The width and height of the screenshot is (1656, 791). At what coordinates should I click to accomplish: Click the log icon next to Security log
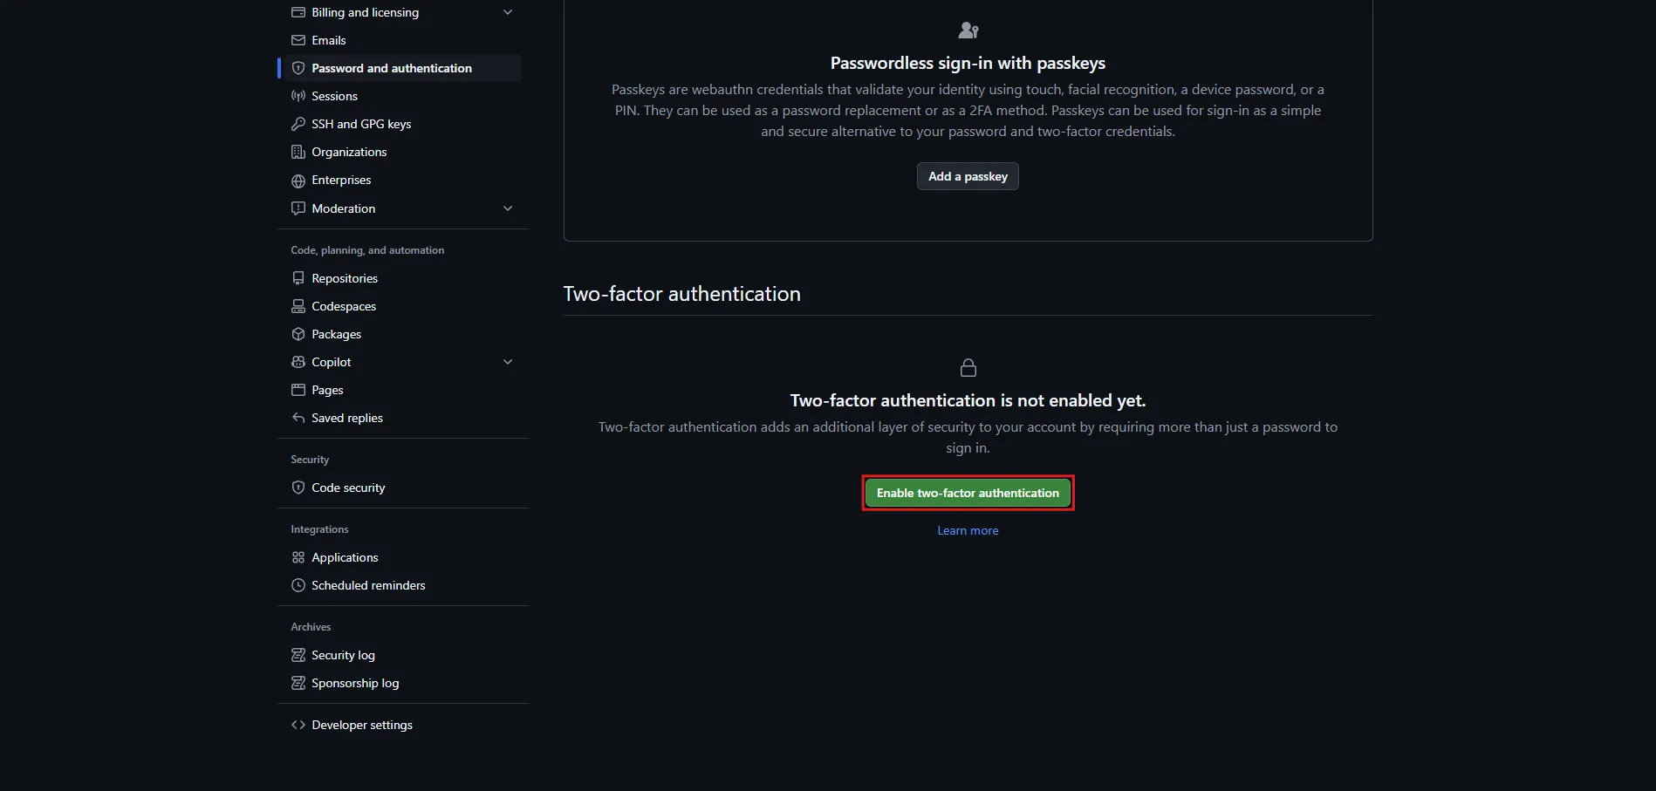(298, 655)
